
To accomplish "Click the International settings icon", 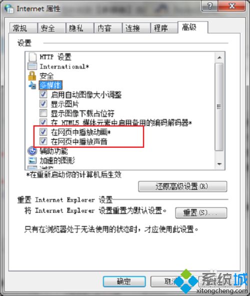I will 32,66.
